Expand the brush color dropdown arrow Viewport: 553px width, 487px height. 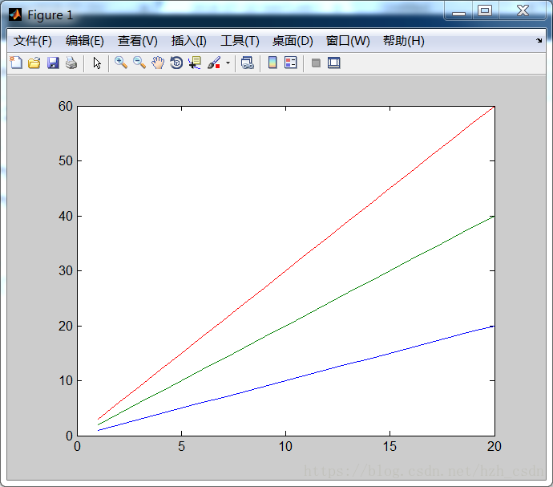tap(228, 63)
